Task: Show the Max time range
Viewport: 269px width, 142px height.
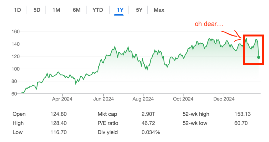Action: click(159, 10)
